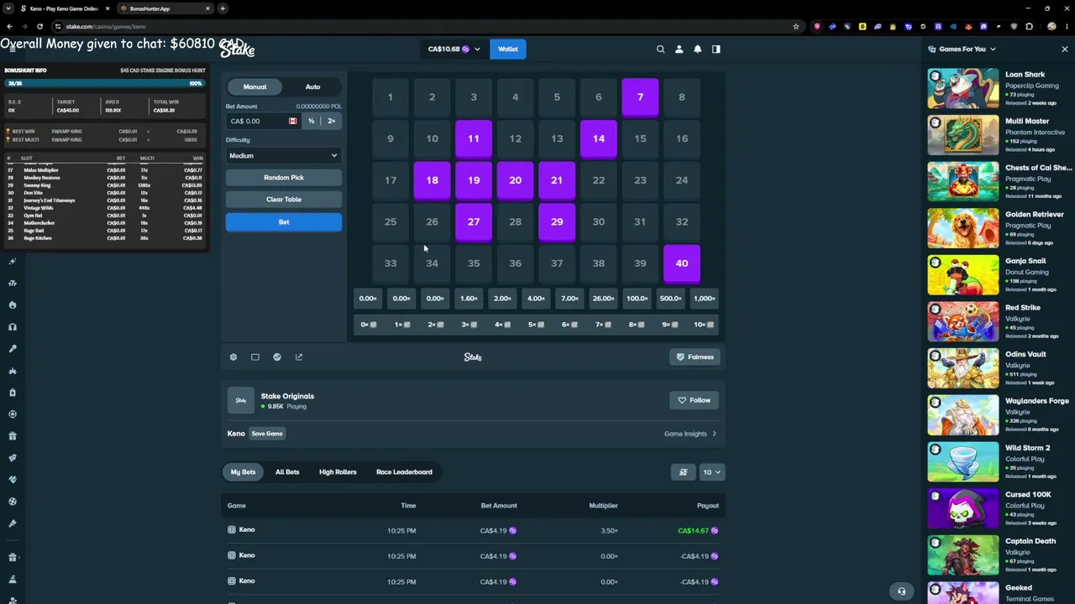
Task: Switch to BonusHunter.App browser tab
Action: (x=164, y=8)
